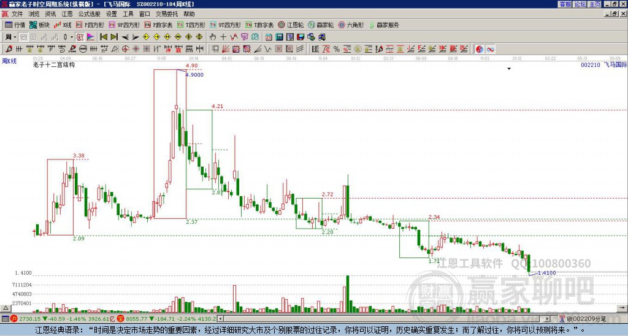Click the keyboard icon in status bar

5,319
